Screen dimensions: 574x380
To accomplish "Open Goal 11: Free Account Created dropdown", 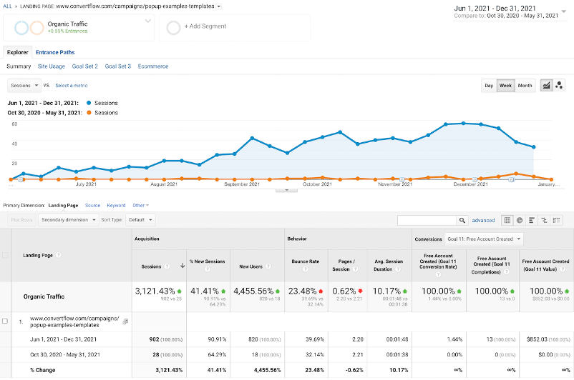I will [x=484, y=239].
